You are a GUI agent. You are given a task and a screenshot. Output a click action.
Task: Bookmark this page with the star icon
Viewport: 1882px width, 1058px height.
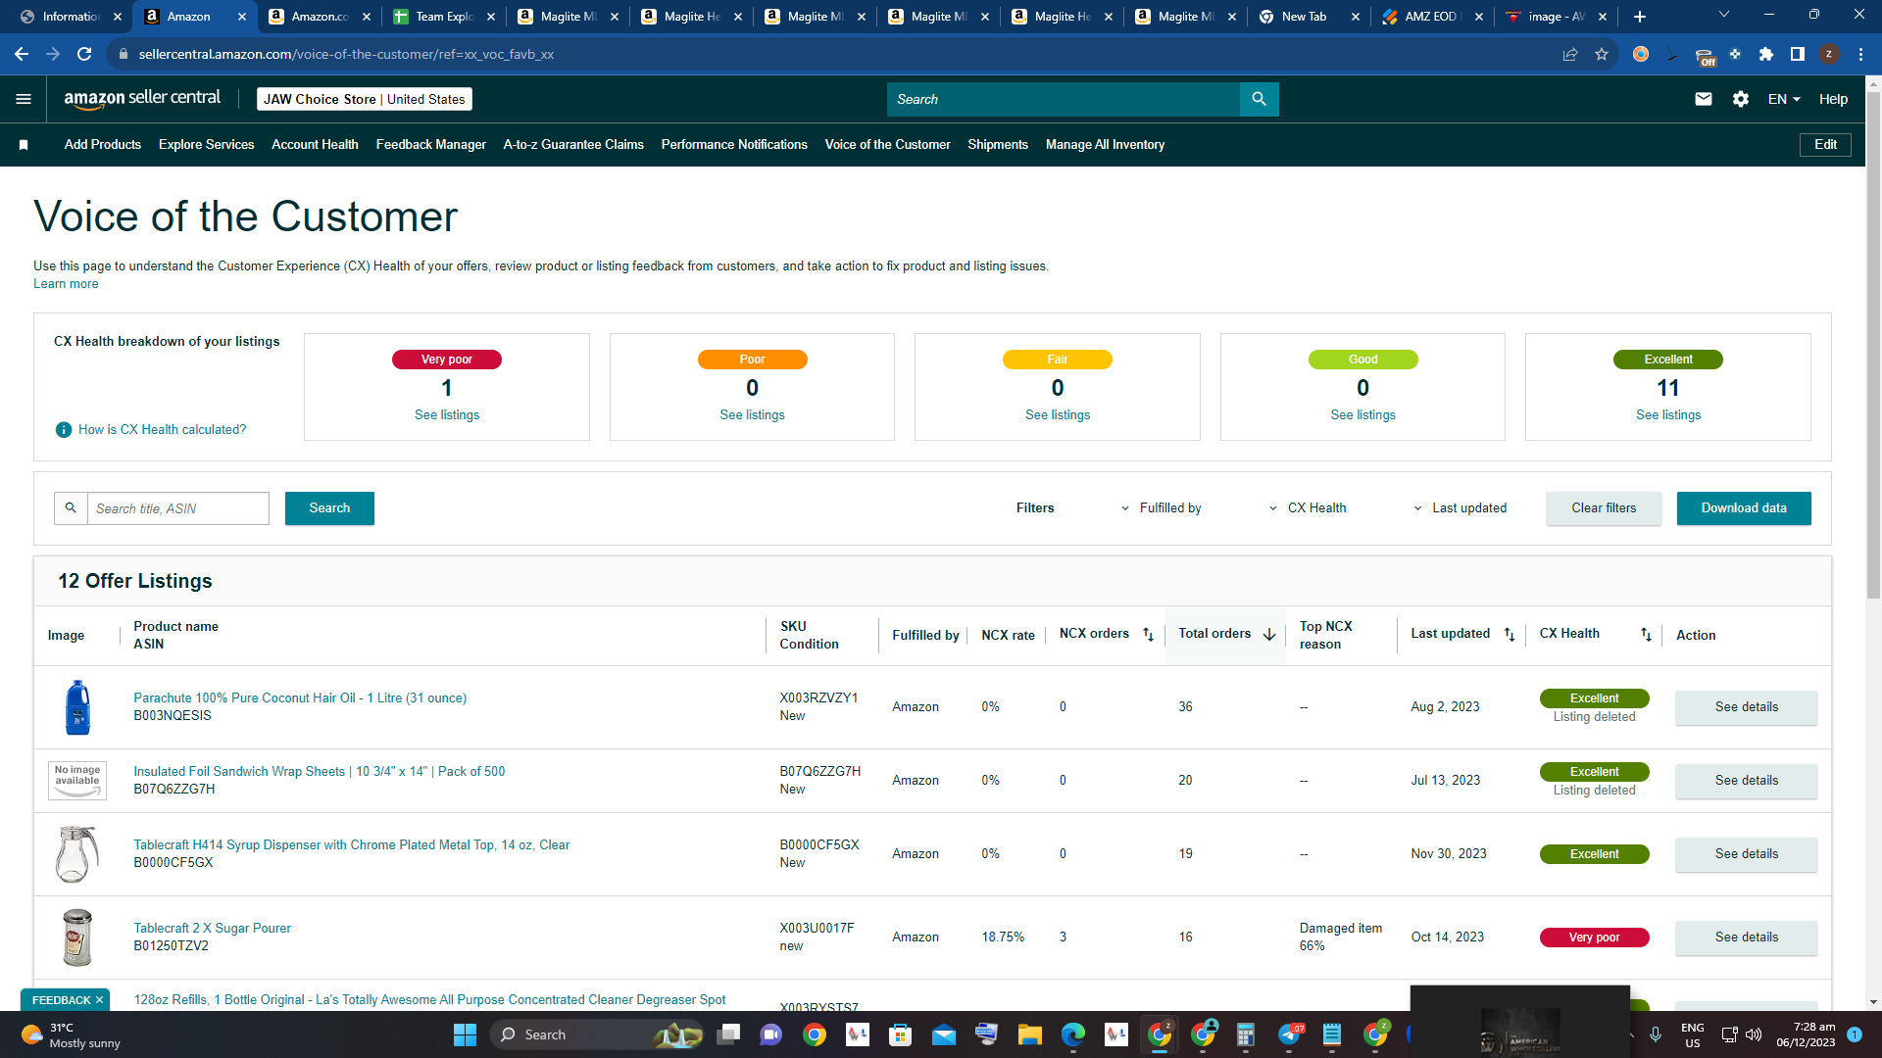[x=1602, y=54]
